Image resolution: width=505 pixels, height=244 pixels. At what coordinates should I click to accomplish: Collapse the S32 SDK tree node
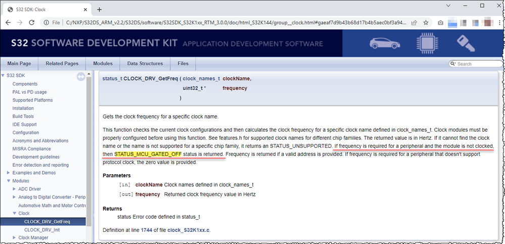(3, 76)
